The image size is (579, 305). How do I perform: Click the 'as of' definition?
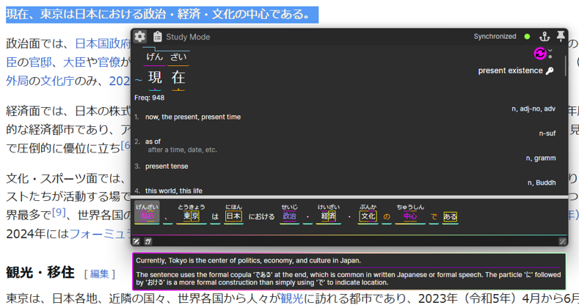[x=153, y=142]
